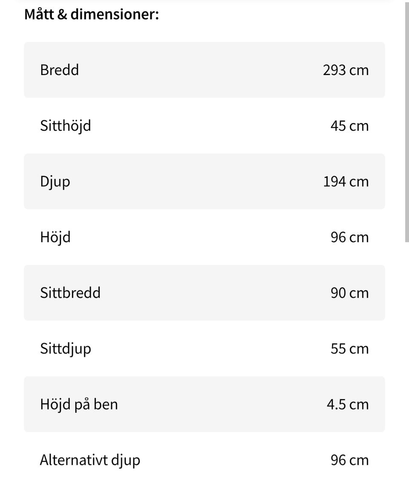The height and width of the screenshot is (489, 409).
Task: Click the 293 cm width value
Action: click(x=346, y=70)
